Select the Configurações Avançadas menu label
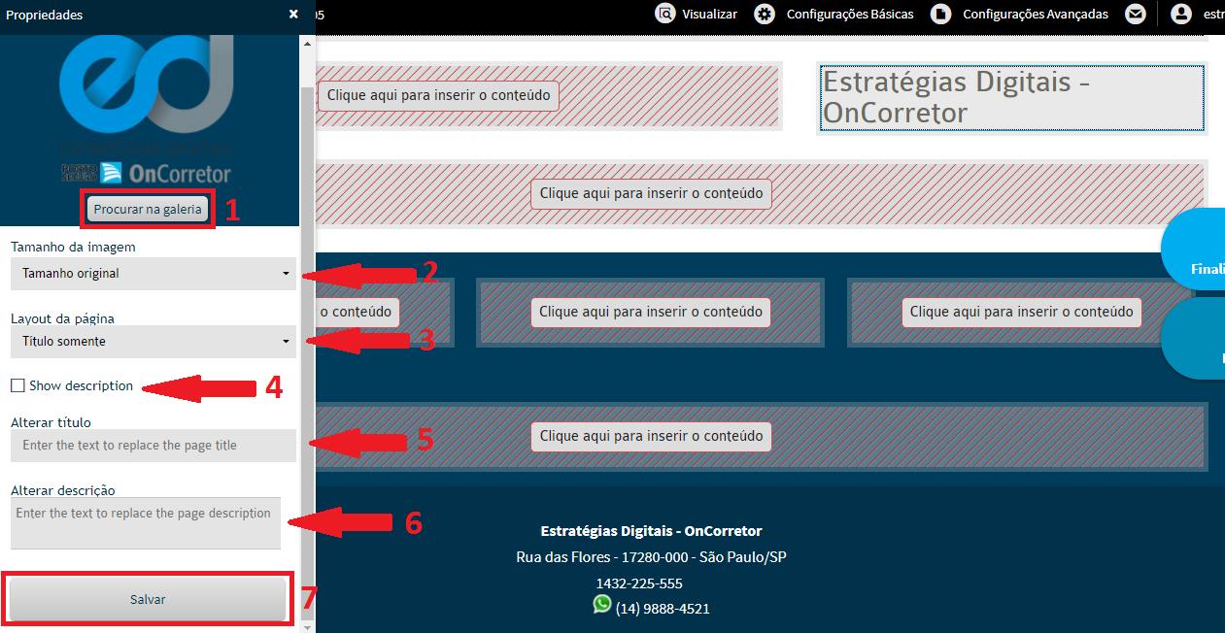Screen dimensions: 1225x633 1035,15
